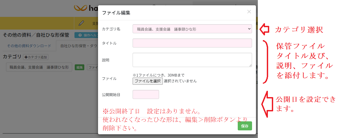The width and height of the screenshot is (340, 138).
Task: Click into the タイトル text field
Action: pos(192,43)
